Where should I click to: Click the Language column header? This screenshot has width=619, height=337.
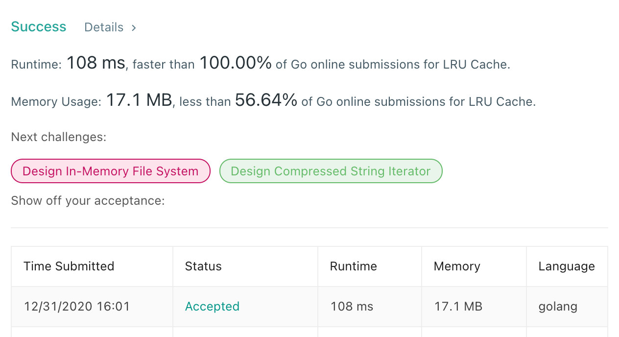point(567,266)
